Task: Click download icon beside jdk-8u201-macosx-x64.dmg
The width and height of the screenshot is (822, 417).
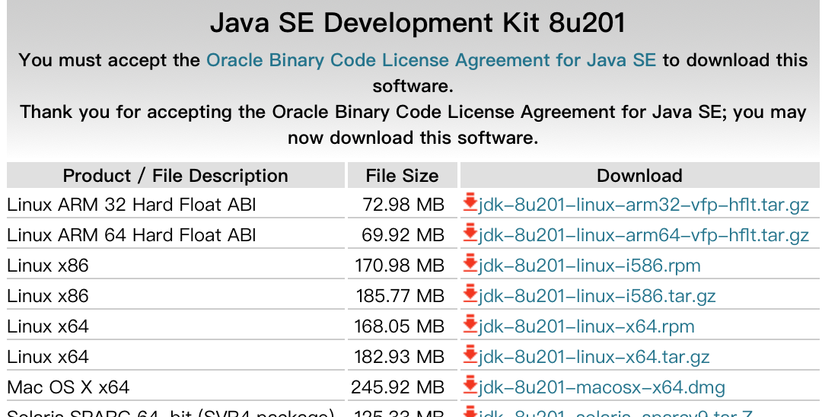Action: (470, 386)
